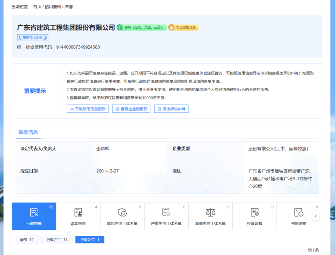
Task: Filter by 行政处罚 1
Action: 90,240
